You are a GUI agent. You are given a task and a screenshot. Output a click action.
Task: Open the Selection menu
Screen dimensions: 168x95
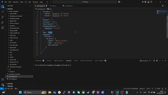15,2
